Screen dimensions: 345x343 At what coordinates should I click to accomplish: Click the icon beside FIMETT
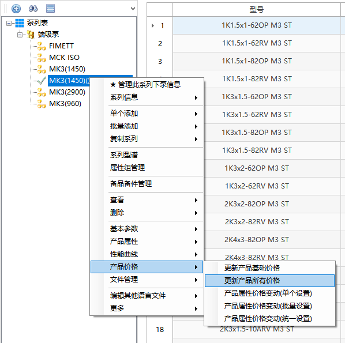tap(42, 46)
